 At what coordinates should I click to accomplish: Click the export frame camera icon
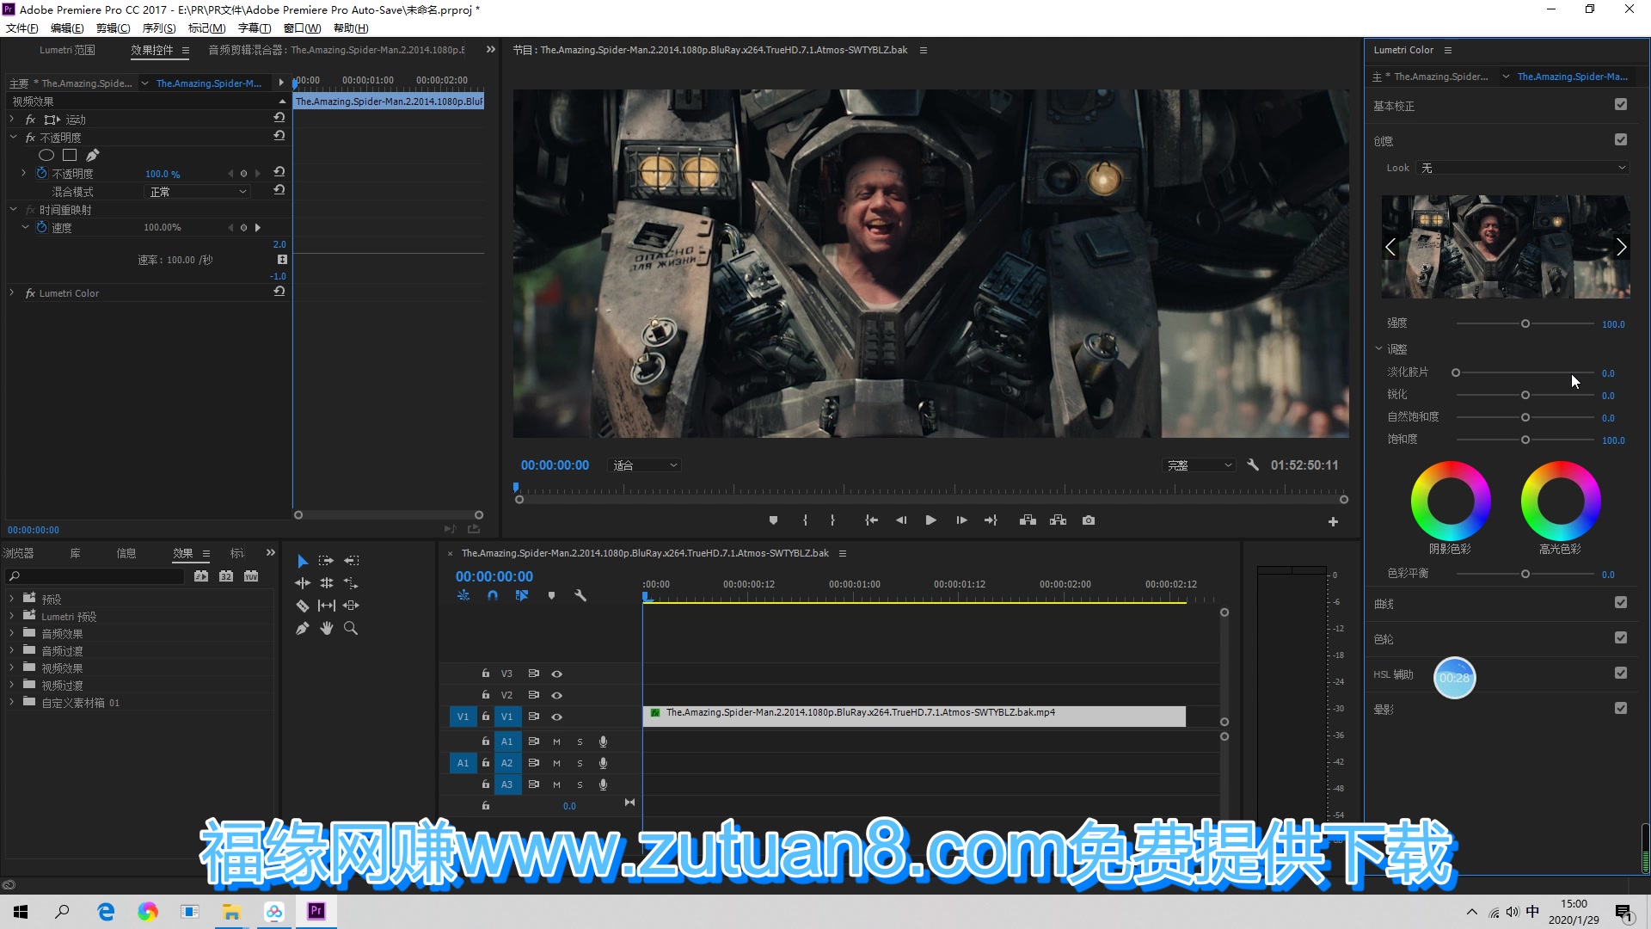[1086, 520]
